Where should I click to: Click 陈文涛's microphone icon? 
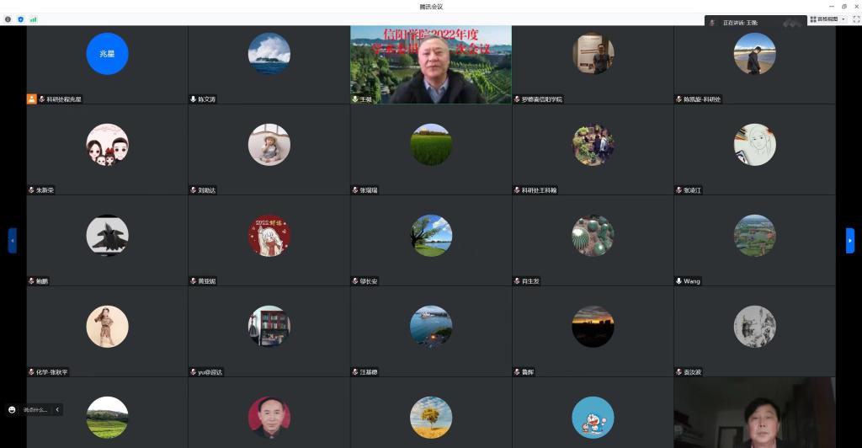193,99
